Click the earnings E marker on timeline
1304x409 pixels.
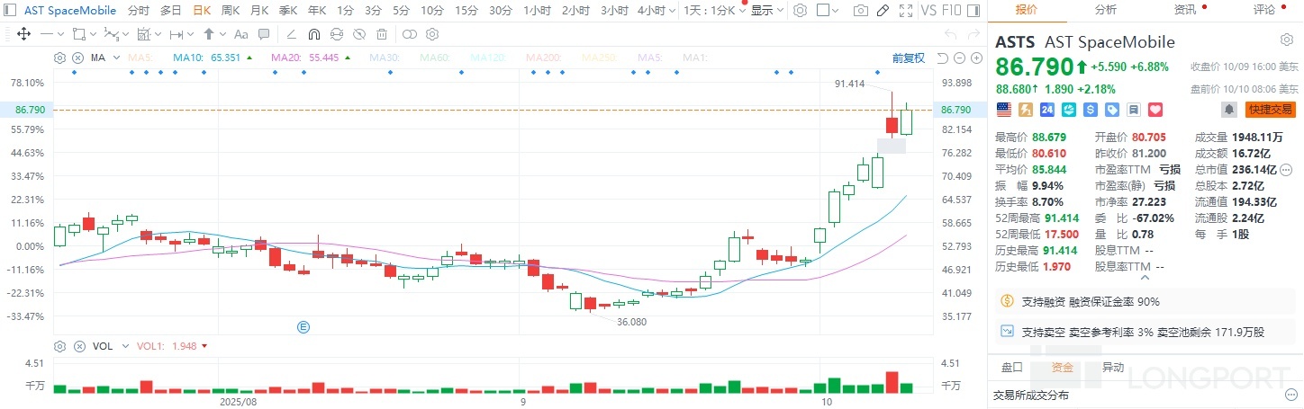click(x=303, y=327)
